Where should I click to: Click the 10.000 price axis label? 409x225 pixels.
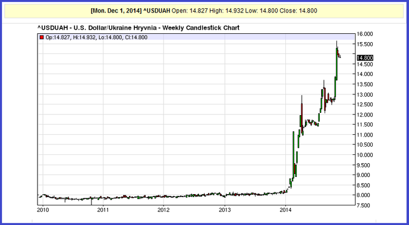click(x=365, y=155)
